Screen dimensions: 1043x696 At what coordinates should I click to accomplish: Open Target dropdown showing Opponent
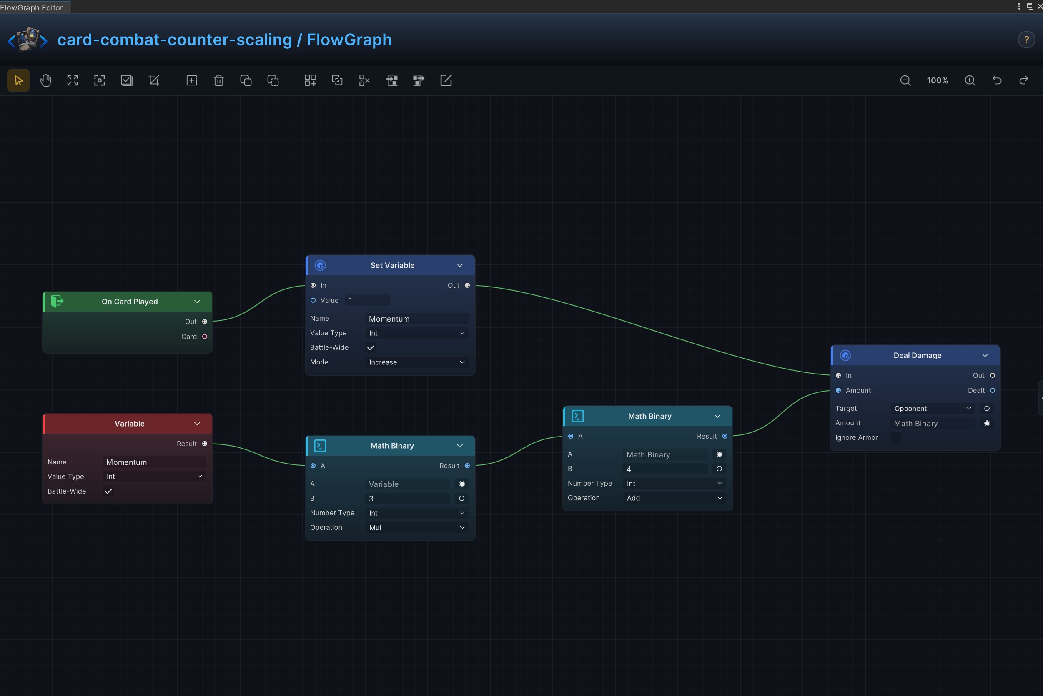(x=933, y=408)
